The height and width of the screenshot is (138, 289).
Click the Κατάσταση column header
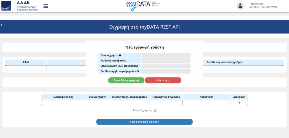click(207, 97)
